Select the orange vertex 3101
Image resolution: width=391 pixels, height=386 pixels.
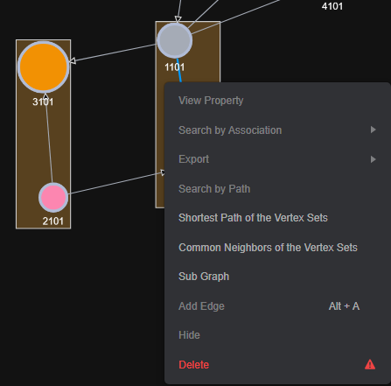[x=44, y=67]
